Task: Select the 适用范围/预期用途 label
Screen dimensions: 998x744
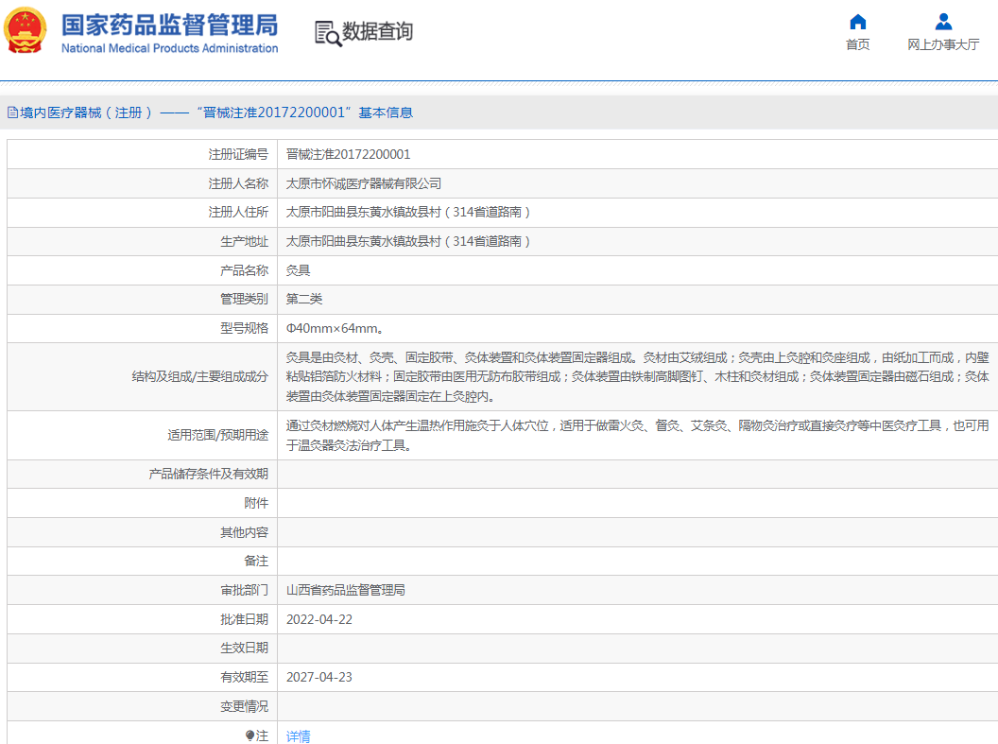Action: 217,435
